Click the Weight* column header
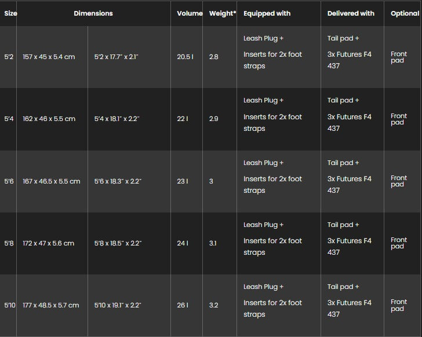422x337 pixels. click(x=222, y=13)
